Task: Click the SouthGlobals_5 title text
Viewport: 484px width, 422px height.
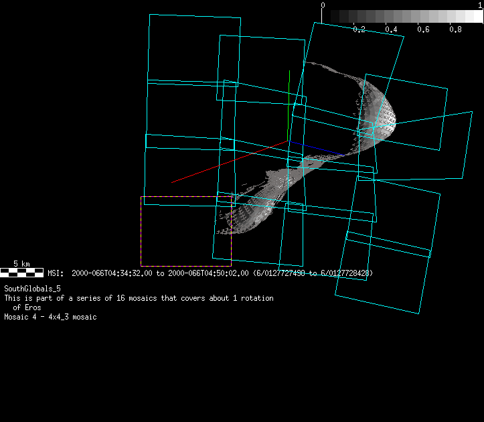Action: (32, 288)
